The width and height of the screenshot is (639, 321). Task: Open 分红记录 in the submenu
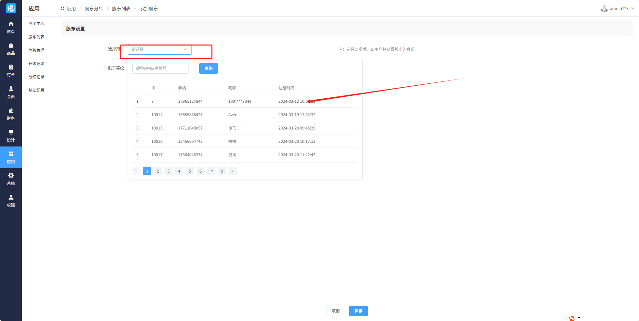tap(36, 77)
